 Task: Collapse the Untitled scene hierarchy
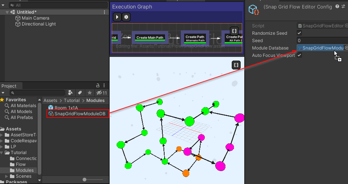point(7,12)
